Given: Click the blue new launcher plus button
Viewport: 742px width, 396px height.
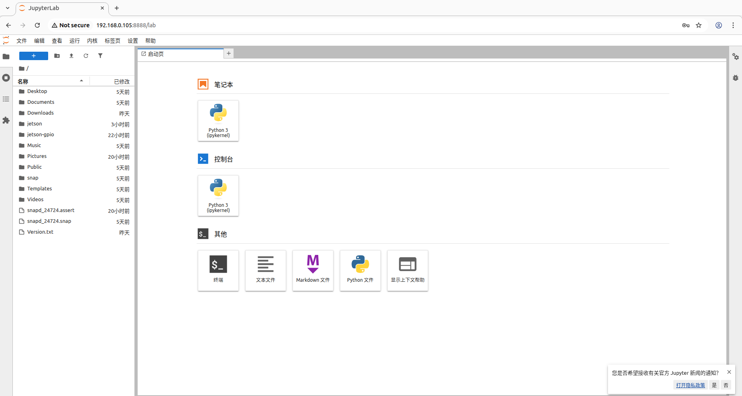Looking at the screenshot, I should click(34, 56).
